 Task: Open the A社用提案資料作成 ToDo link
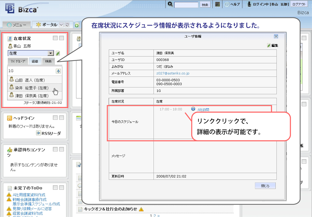click(29, 195)
